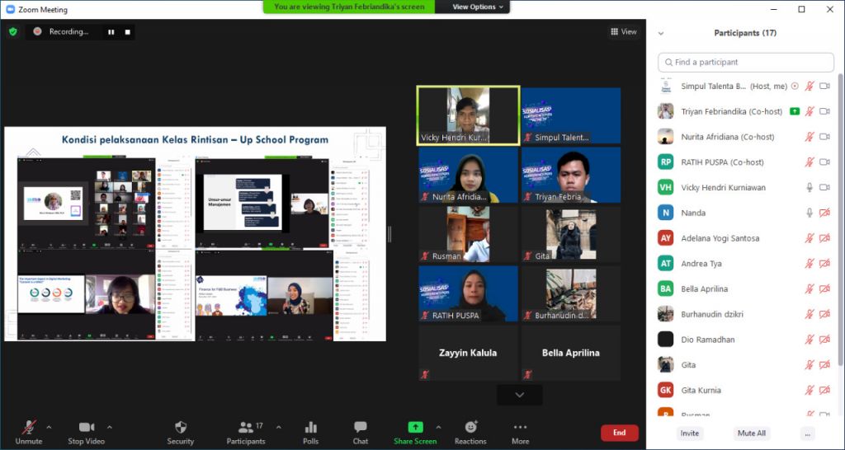Open the Chat bubble icon
This screenshot has width=845, height=450.
pyautogui.click(x=360, y=428)
